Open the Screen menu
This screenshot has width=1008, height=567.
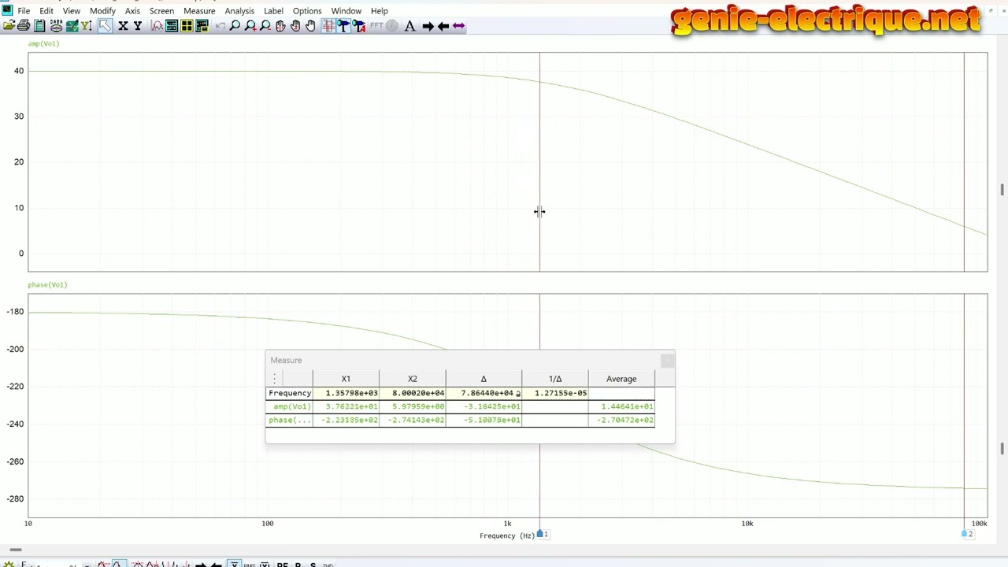161,11
